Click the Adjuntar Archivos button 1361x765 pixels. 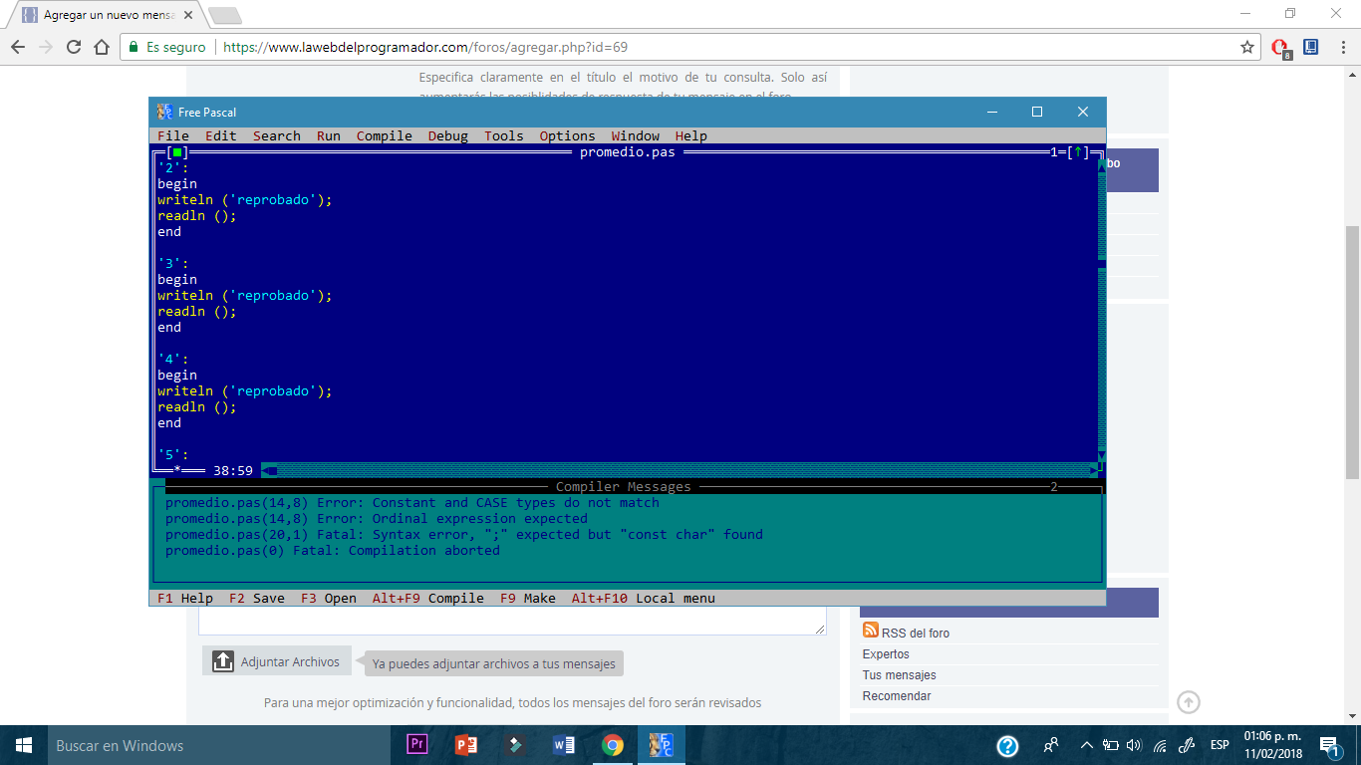(x=277, y=661)
